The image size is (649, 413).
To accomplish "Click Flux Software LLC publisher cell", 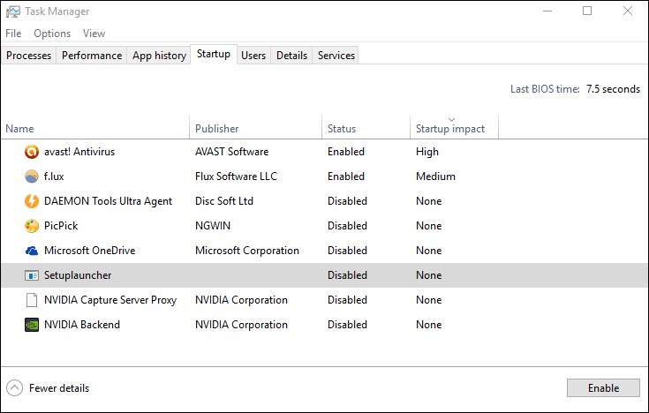I will click(x=236, y=176).
